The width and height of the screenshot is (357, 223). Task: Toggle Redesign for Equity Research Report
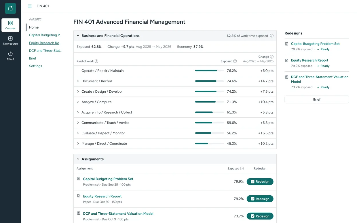click(260, 199)
